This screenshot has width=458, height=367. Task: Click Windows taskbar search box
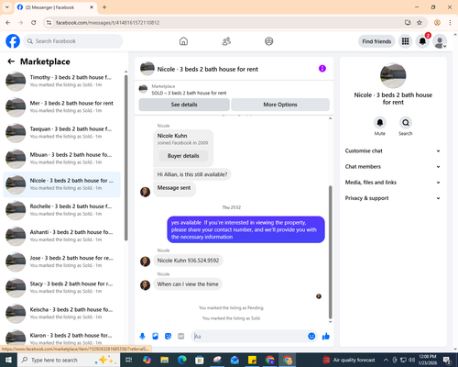[x=69, y=360]
